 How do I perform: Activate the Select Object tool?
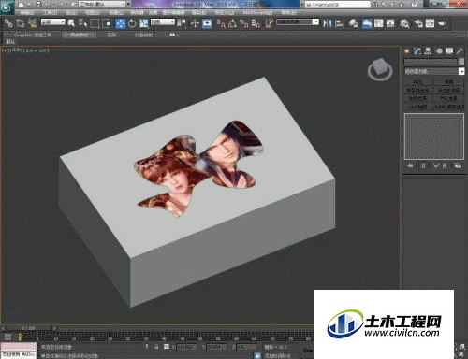[71, 23]
